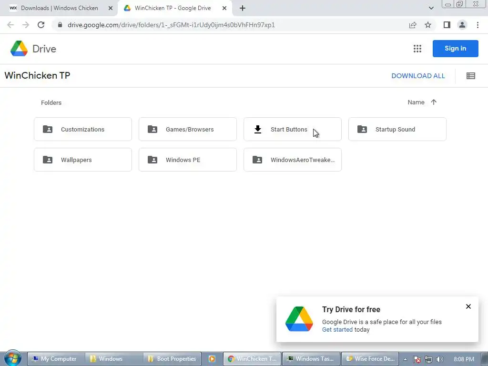Click the network tray icon

(x=428, y=359)
